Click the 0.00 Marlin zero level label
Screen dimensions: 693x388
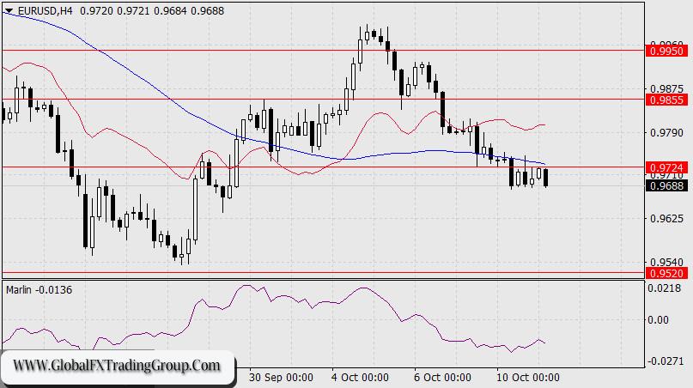[658, 319]
